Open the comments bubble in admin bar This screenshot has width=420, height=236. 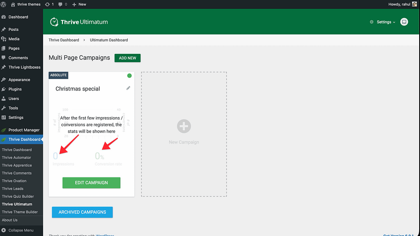pos(62,4)
